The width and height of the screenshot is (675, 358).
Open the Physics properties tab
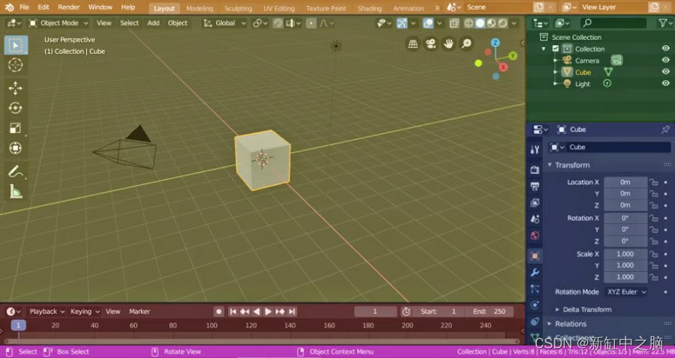pos(535,305)
